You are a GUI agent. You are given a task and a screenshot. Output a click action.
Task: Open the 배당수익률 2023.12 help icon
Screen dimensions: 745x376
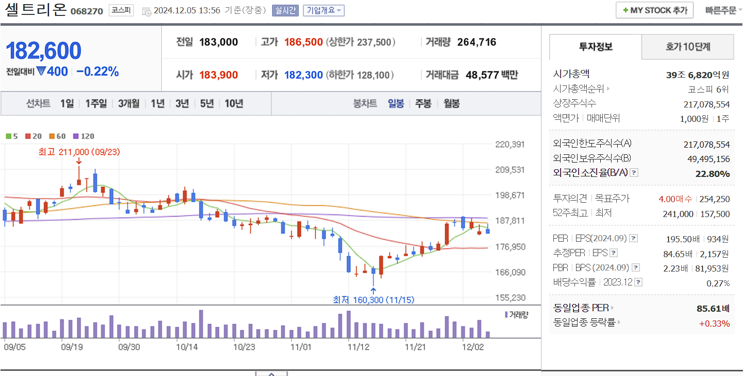click(x=639, y=282)
